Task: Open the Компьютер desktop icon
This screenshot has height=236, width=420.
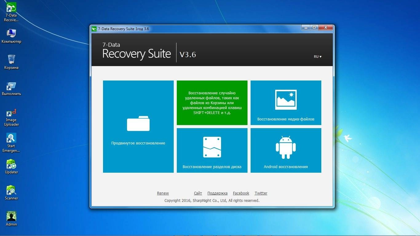Action: pyautogui.click(x=11, y=36)
